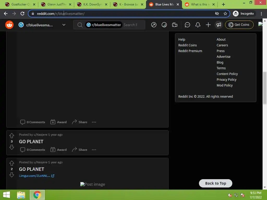
Task: Open the Content Policy link
Action: point(227,74)
